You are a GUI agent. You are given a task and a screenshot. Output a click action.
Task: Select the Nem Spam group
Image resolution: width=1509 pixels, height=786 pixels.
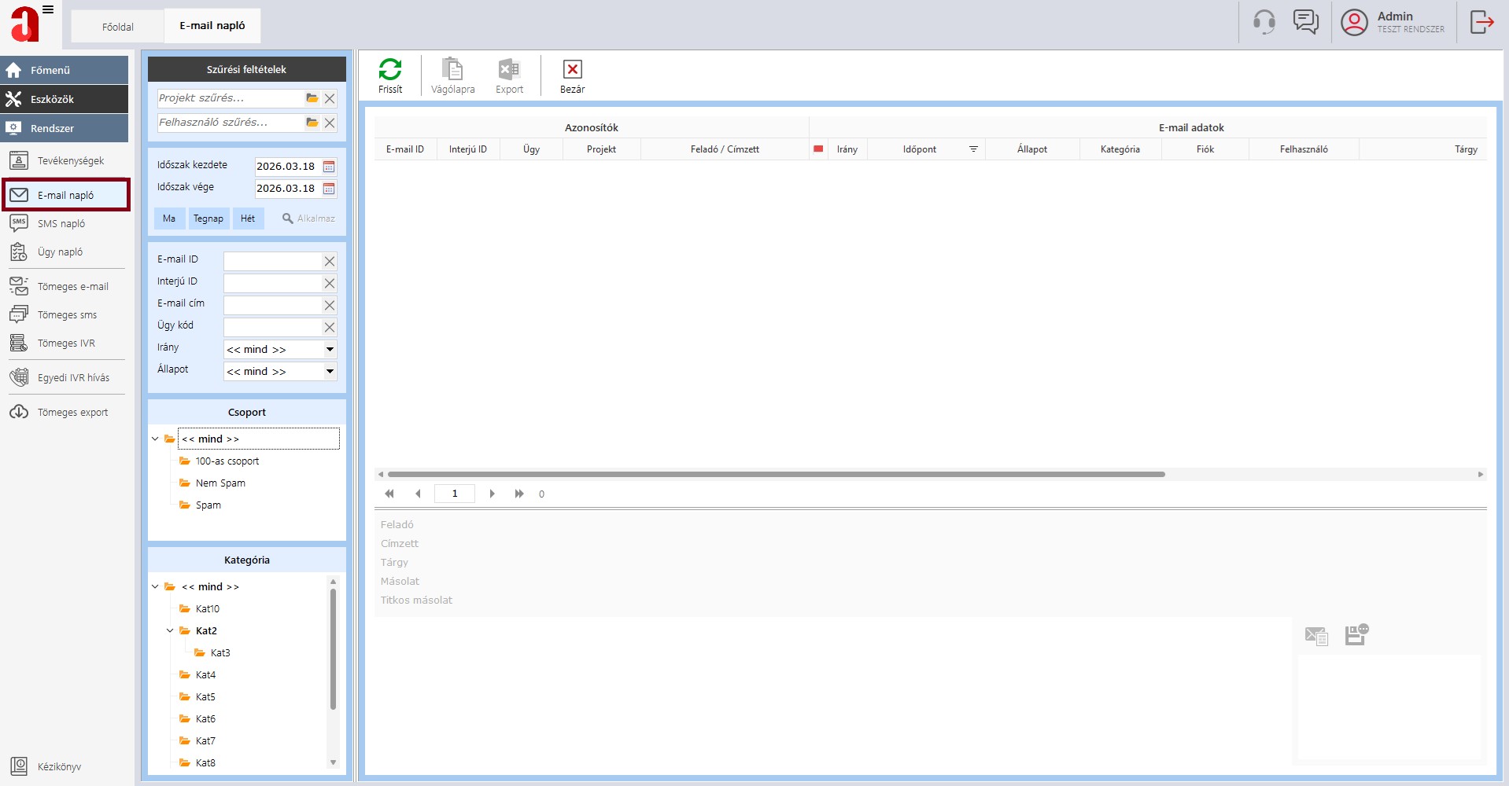(x=220, y=483)
